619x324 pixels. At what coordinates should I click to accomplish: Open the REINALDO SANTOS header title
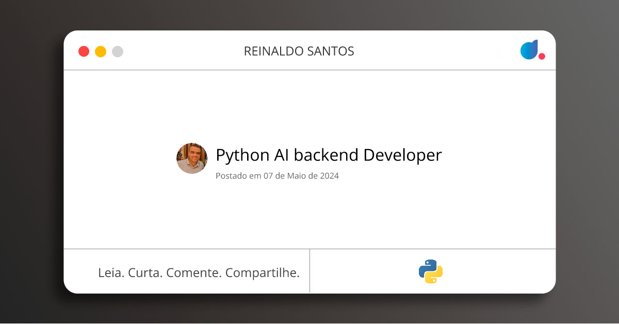point(299,51)
